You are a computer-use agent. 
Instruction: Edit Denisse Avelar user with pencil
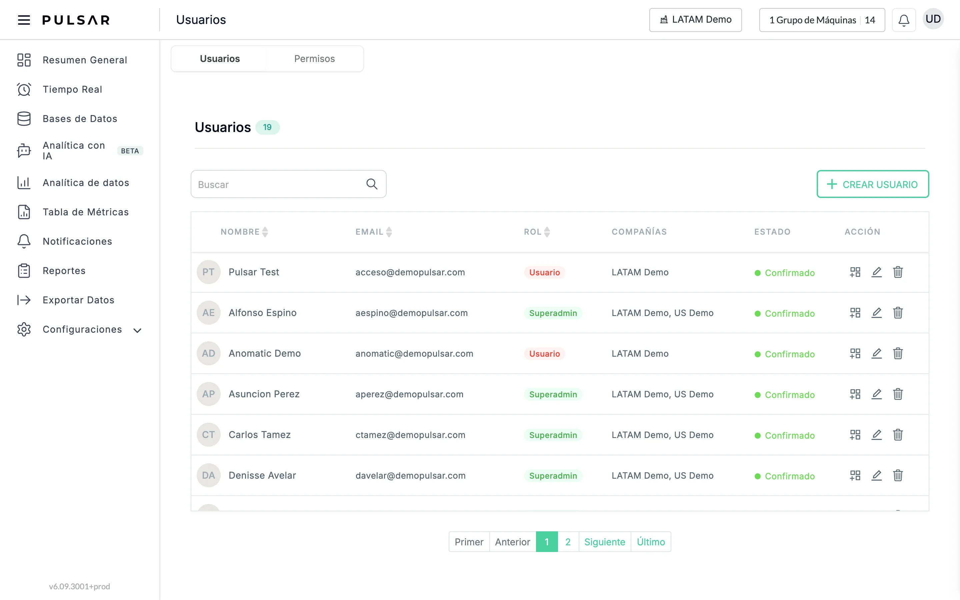tap(876, 475)
